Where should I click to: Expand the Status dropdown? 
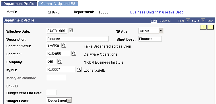tap(151, 31)
